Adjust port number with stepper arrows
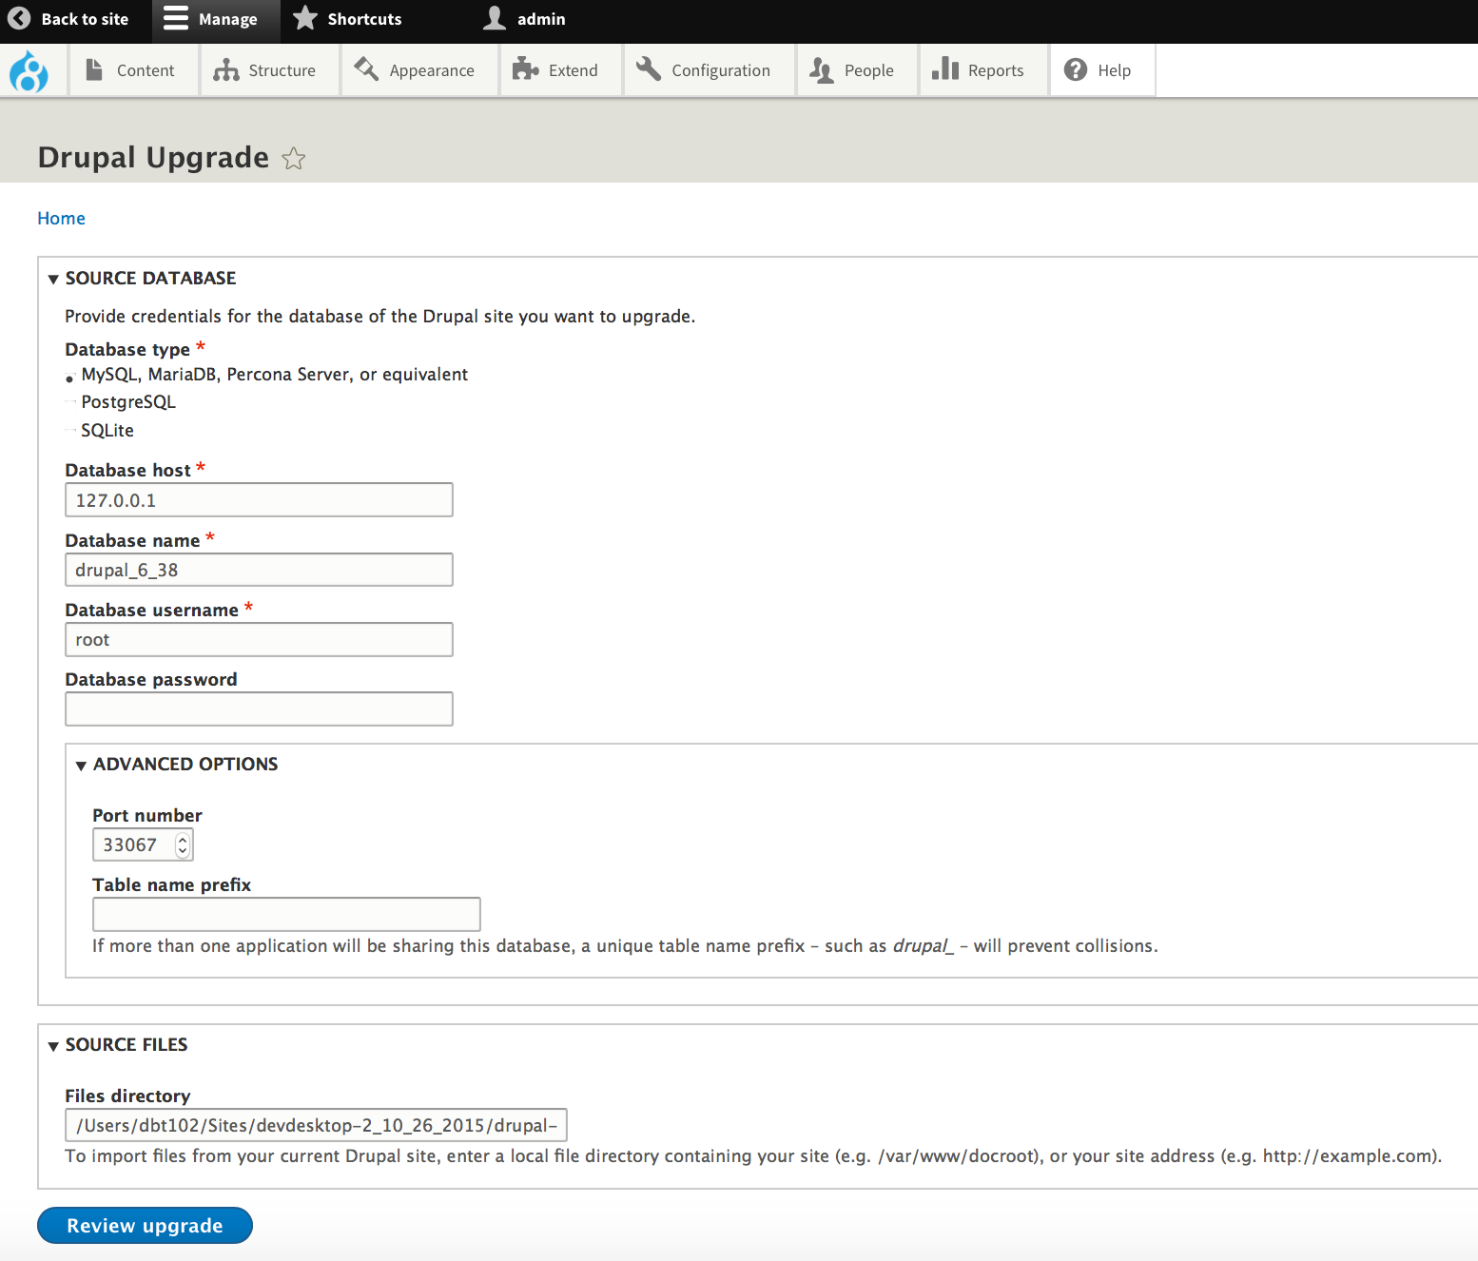 (183, 844)
